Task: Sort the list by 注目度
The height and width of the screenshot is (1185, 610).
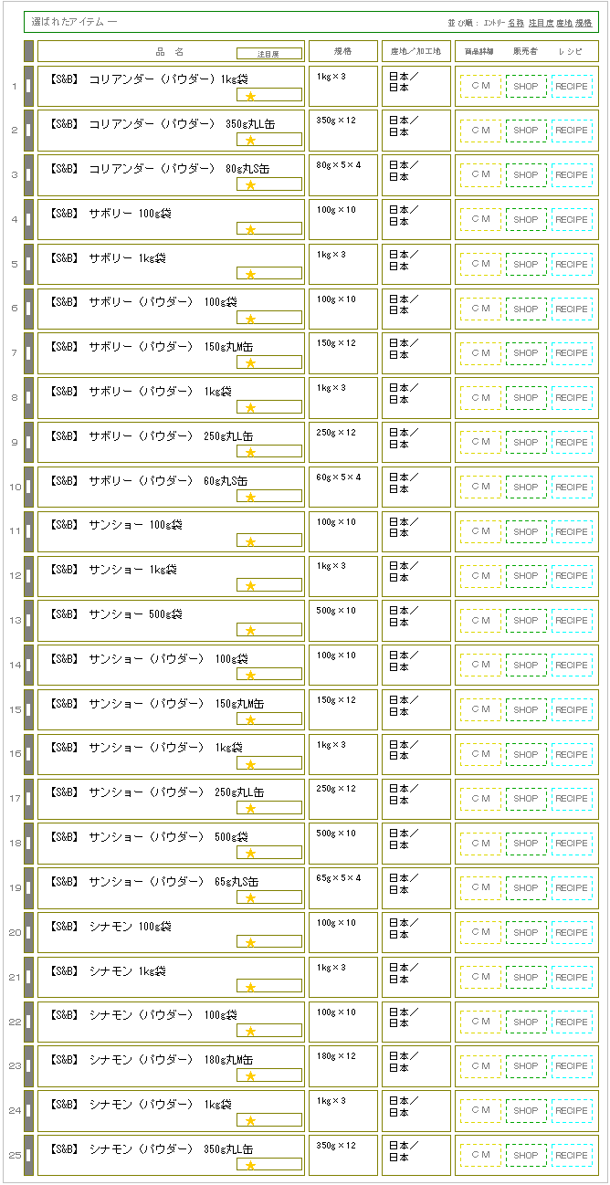Action: click(x=540, y=22)
